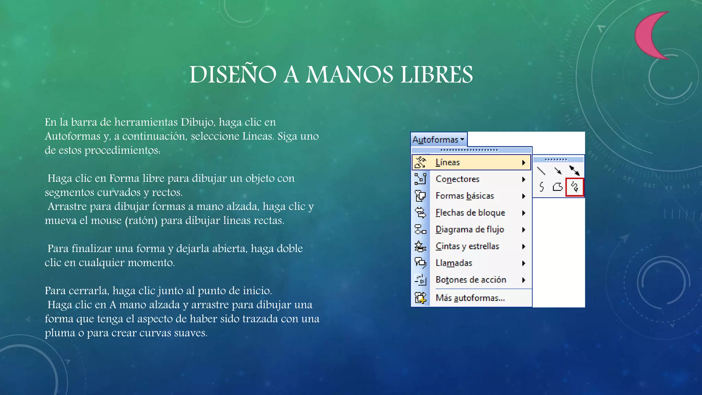Click the text 'Haga clic en A mano alzada'
The width and height of the screenshot is (702, 395).
(x=182, y=319)
